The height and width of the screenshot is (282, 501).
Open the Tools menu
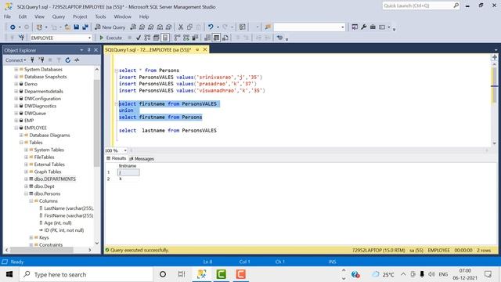click(100, 16)
